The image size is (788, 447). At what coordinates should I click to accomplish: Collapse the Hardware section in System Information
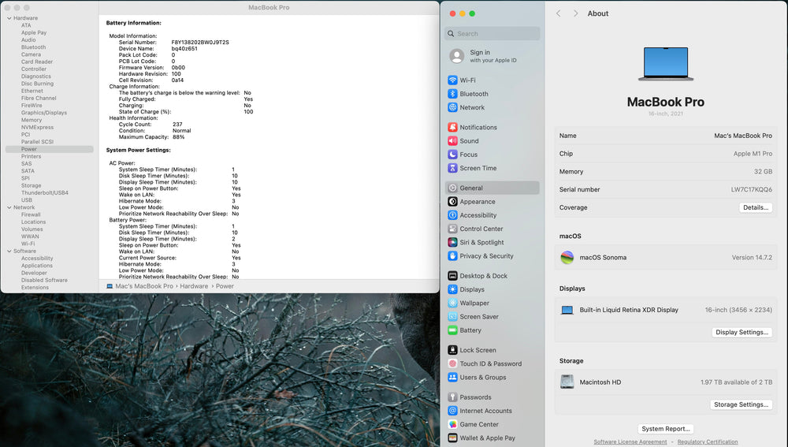(8, 18)
